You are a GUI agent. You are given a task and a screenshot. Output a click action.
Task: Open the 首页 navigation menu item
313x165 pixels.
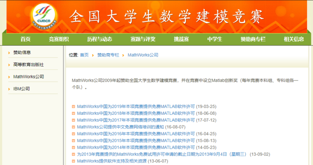click(25, 39)
